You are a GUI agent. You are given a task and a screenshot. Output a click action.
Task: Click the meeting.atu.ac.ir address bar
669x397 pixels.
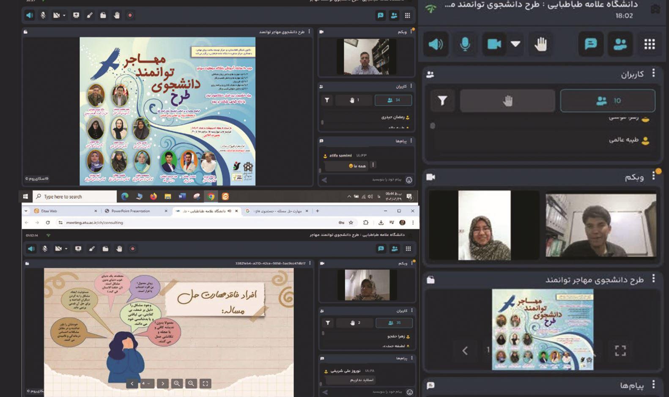(198, 222)
